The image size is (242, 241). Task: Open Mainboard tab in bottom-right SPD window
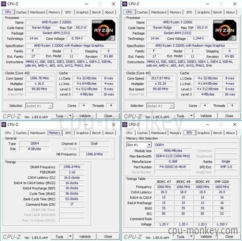click(159, 133)
